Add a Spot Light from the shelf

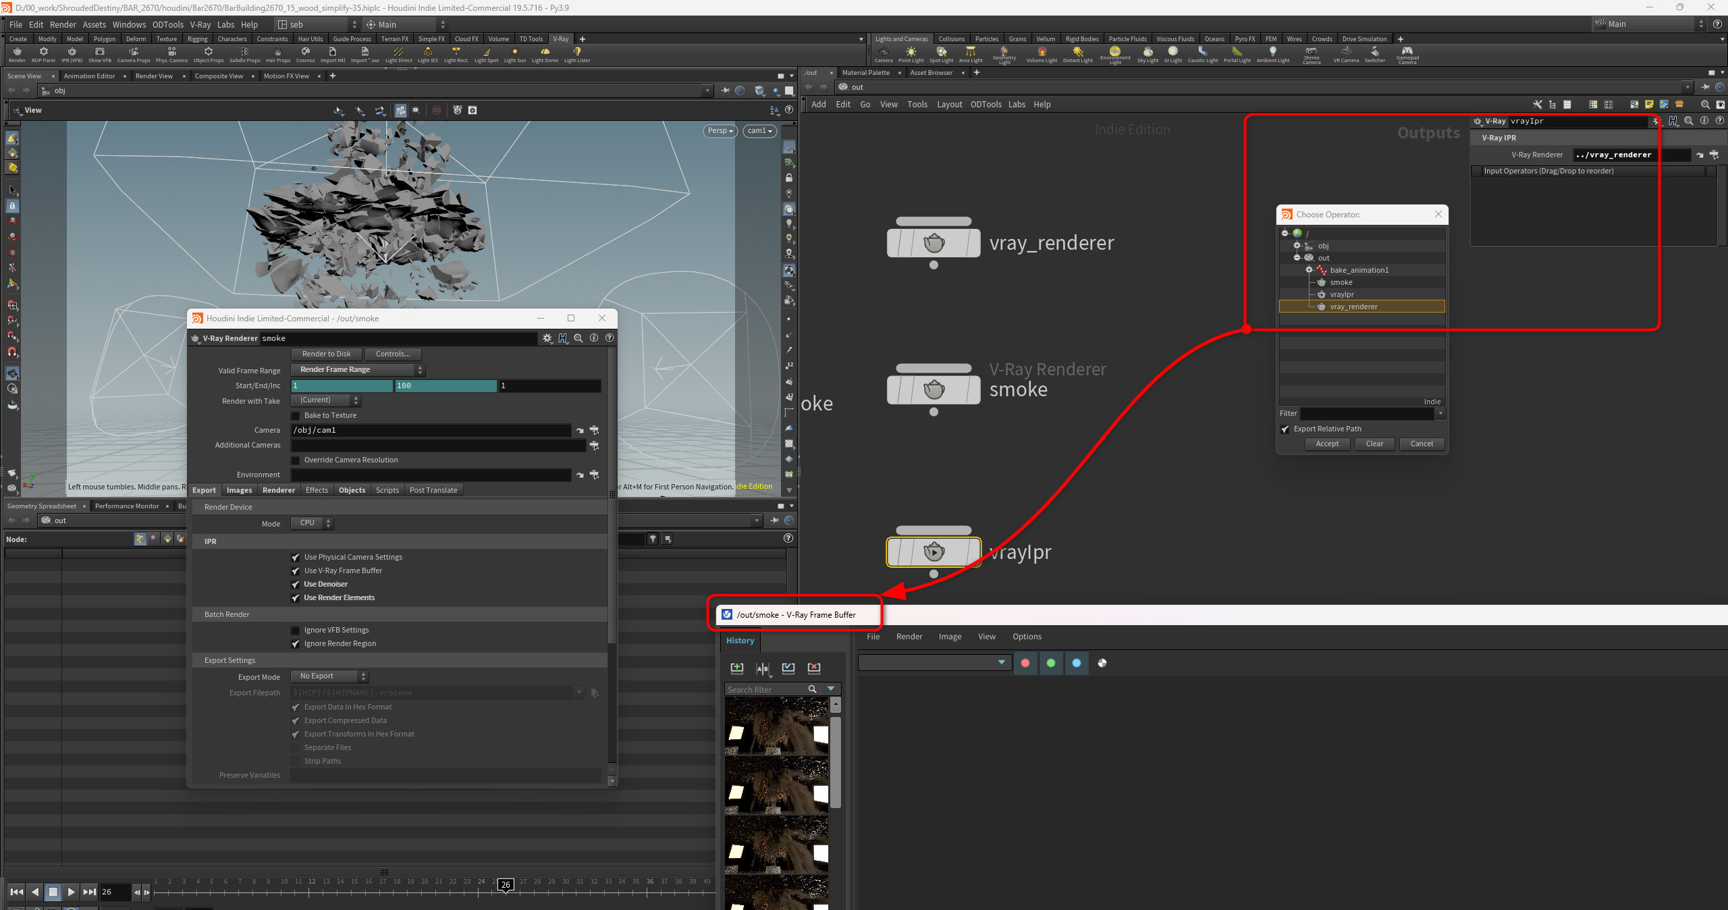click(941, 54)
